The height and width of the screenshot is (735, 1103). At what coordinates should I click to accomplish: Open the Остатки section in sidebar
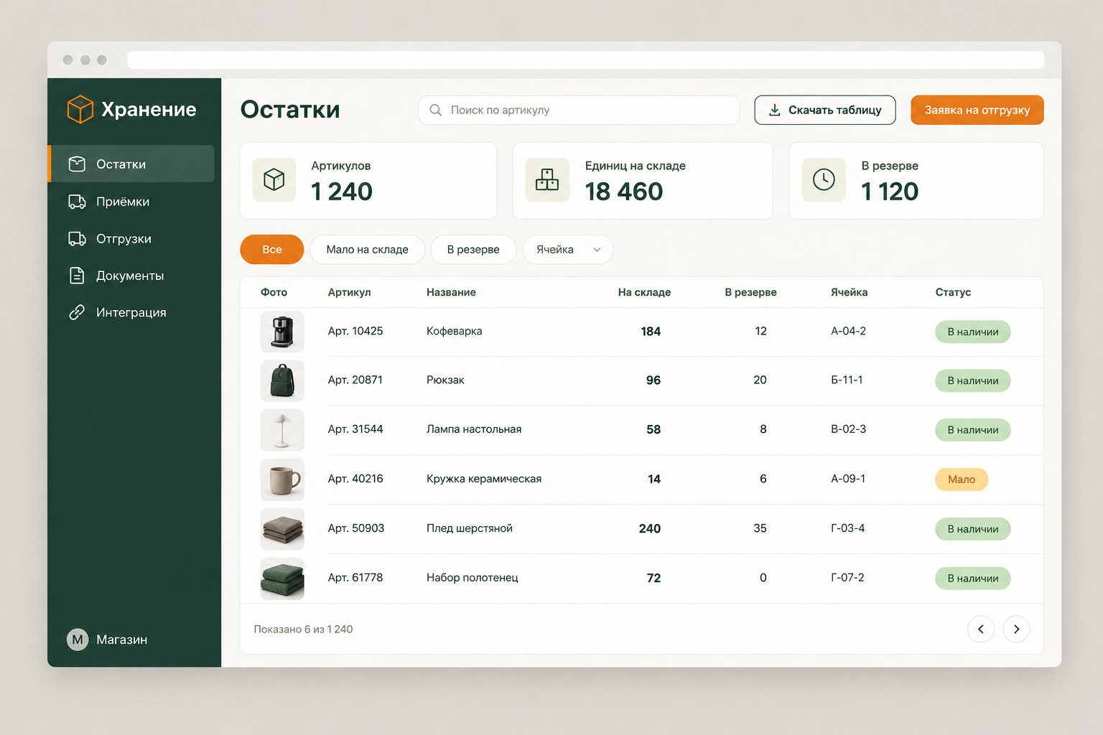pyautogui.click(x=132, y=164)
